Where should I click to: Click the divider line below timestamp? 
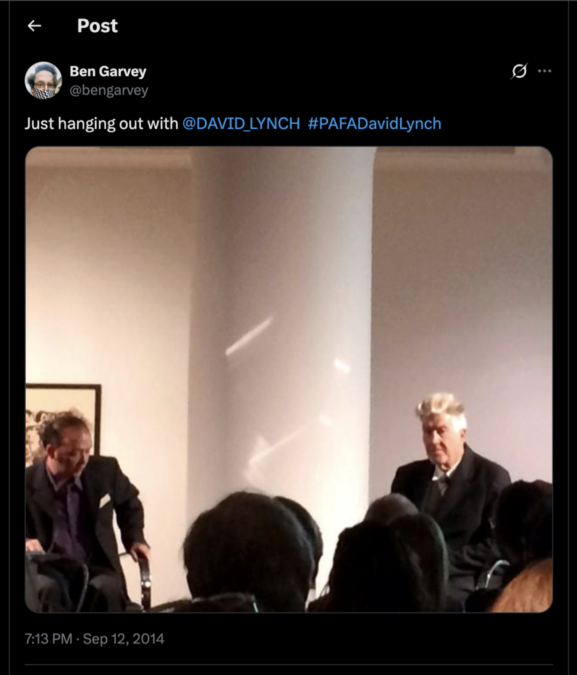[288, 664]
